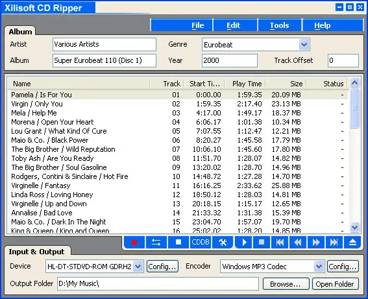The image size is (368, 299).
Task: Click the CDDB lookup button
Action: (201, 243)
